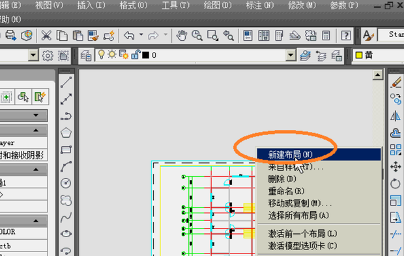Click the black layer color swatch
The height and width of the screenshot is (256, 404).
tap(145, 55)
